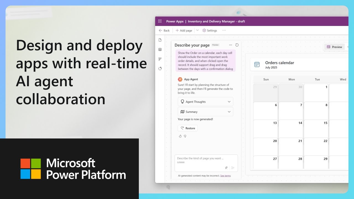Select the greyed June 30 cell
Viewport: 354px width, 199px height.
[291, 93]
